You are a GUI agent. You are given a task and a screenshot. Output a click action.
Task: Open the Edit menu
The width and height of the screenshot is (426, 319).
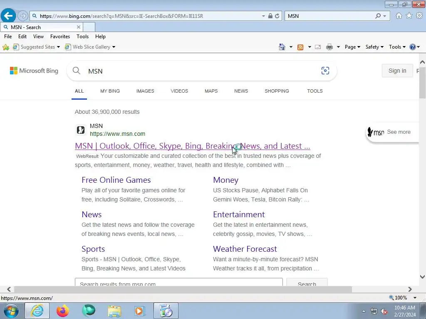point(22,37)
